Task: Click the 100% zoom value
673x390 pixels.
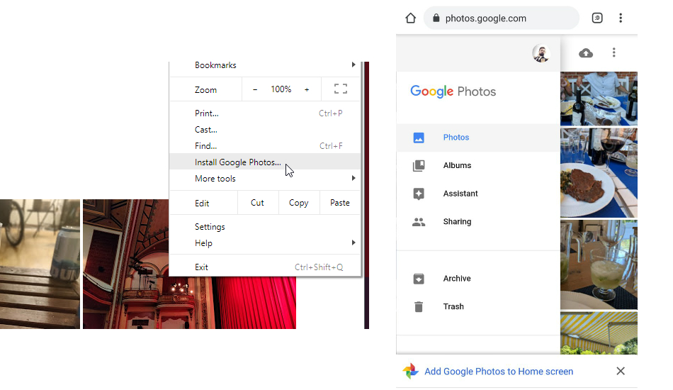Action: 281,89
